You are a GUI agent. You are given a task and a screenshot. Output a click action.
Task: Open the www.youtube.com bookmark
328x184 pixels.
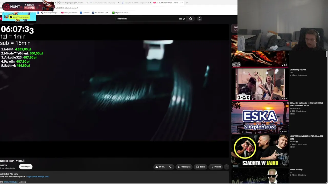pyautogui.click(x=69, y=13)
